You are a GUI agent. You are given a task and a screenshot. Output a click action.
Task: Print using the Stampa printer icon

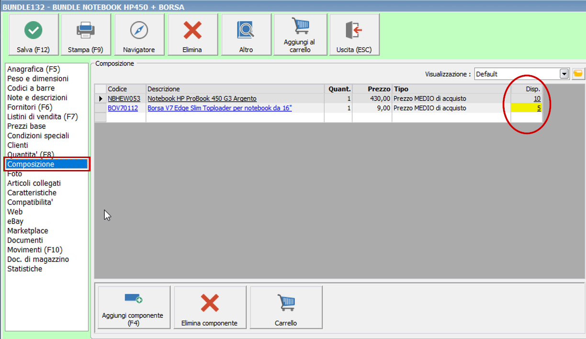[x=86, y=31]
